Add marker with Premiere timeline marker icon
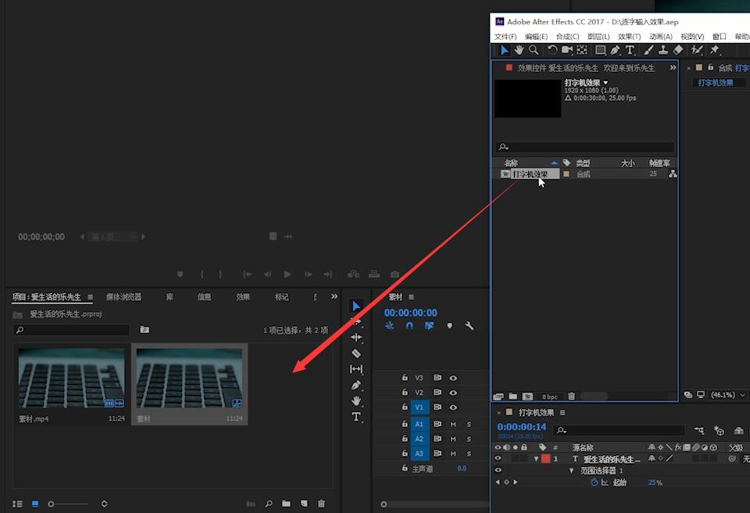 click(450, 326)
